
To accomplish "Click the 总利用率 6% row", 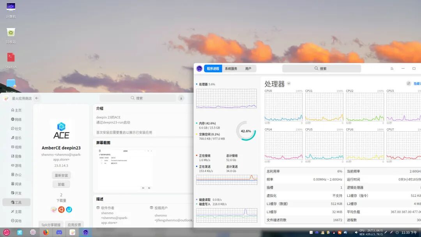I will [x=304, y=171].
